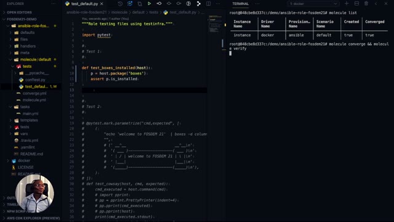Screen dimensions: 394x222
Task: Run the Python file with green play icon
Action: 149,4
